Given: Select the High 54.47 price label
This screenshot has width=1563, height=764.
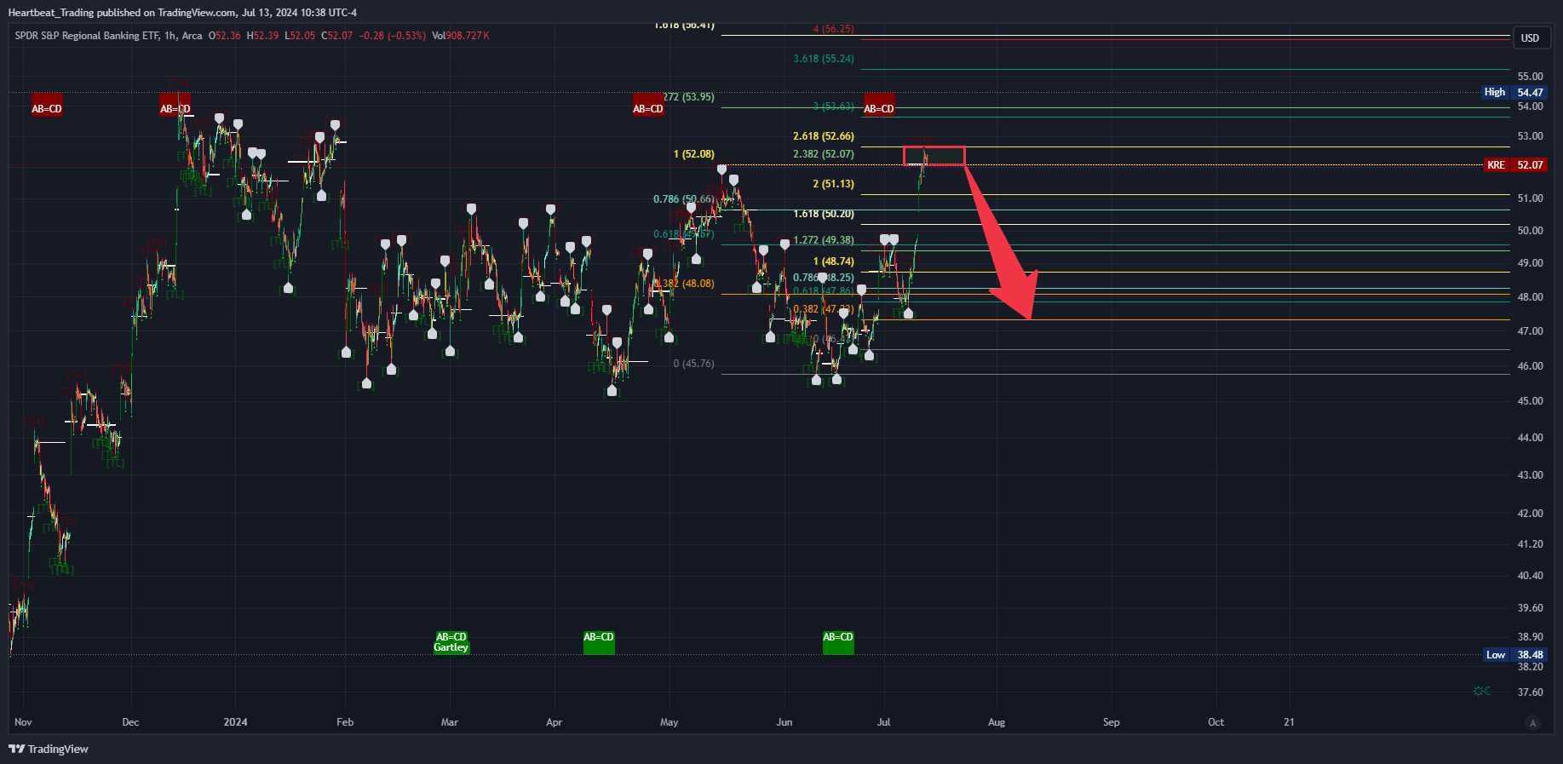Looking at the screenshot, I should [1514, 93].
